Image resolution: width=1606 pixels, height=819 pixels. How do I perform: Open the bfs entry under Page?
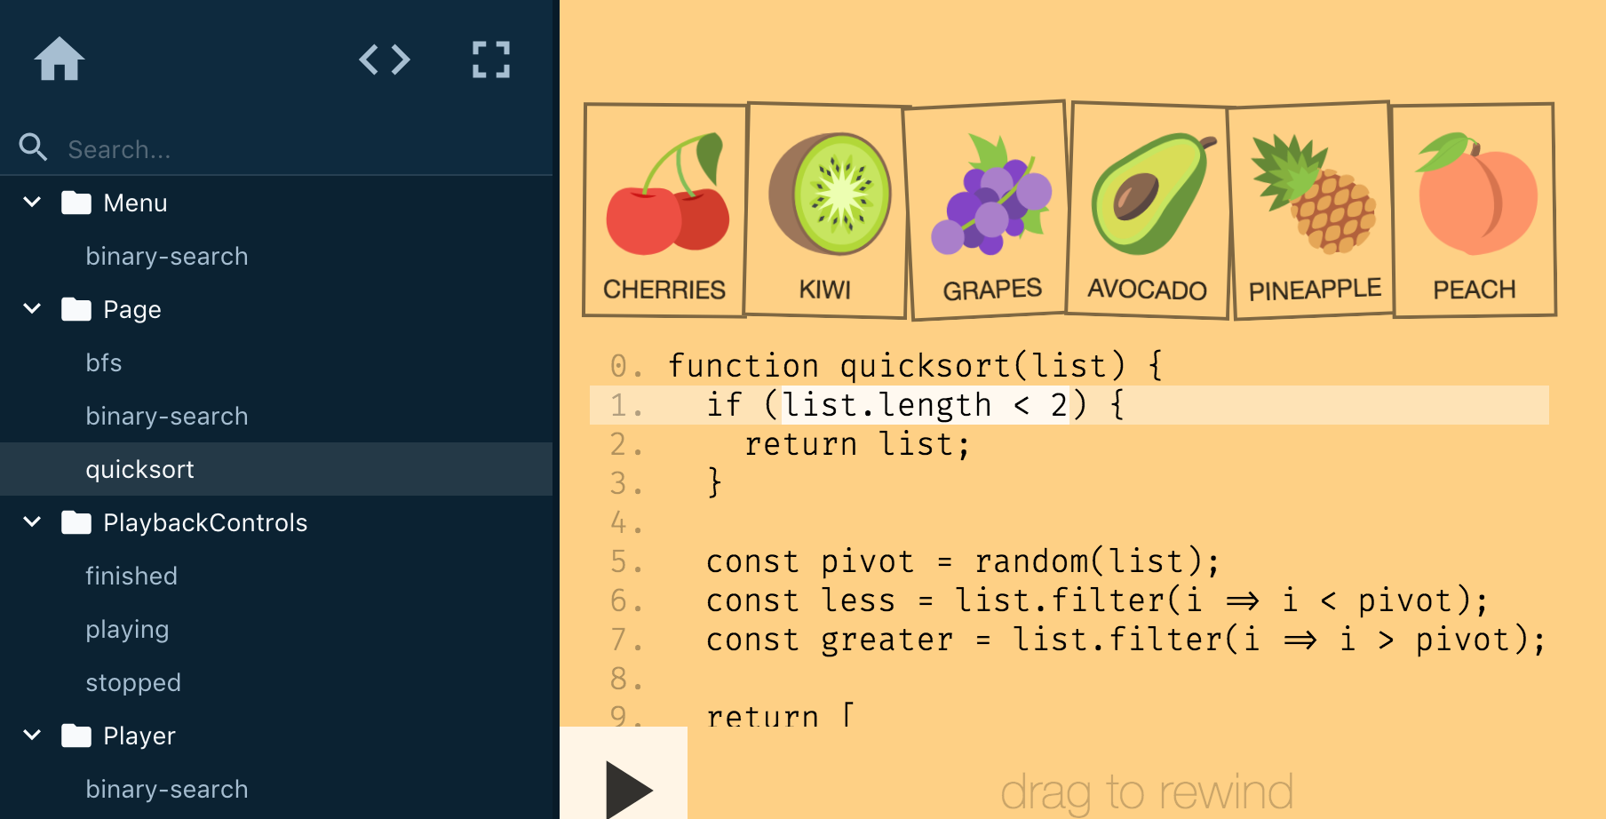pyautogui.click(x=103, y=362)
